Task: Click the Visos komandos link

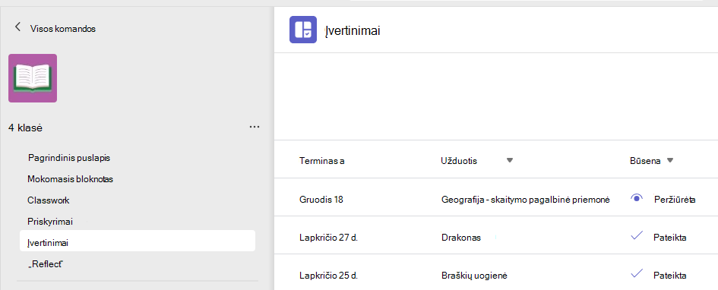Action: click(x=63, y=28)
